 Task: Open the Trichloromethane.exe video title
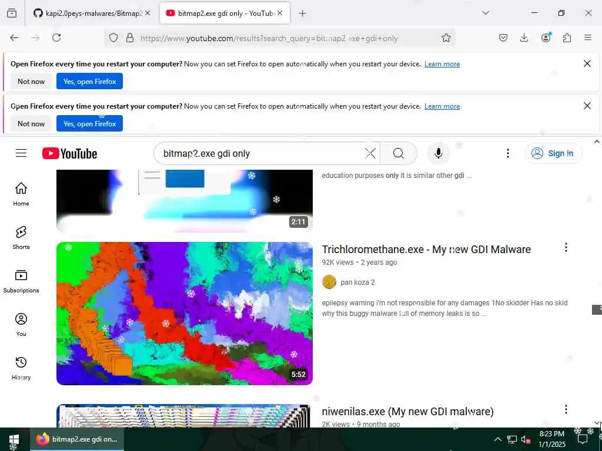(426, 249)
